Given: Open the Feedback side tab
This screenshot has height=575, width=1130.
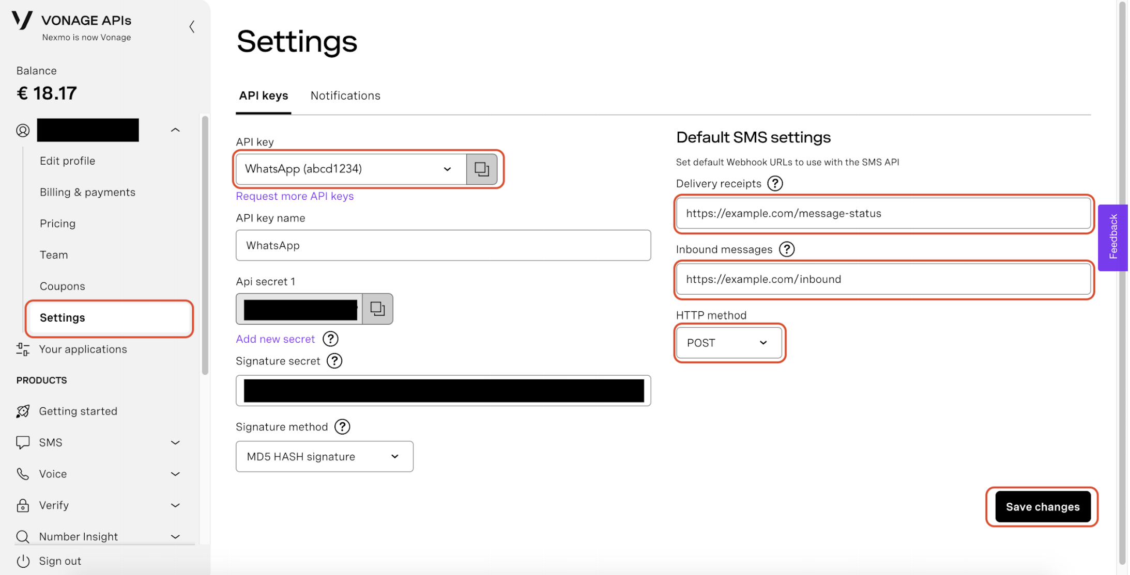Looking at the screenshot, I should click(1113, 237).
